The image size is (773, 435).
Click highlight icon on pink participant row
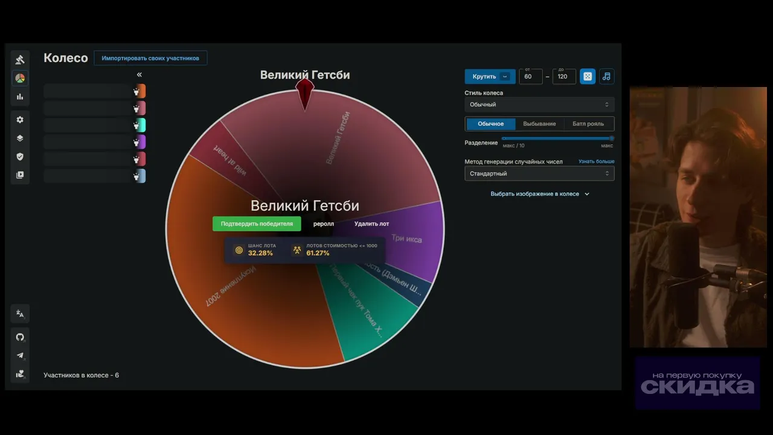136,109
